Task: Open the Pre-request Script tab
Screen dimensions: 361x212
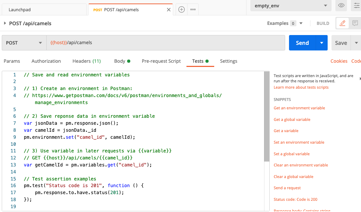Action: [x=161, y=61]
